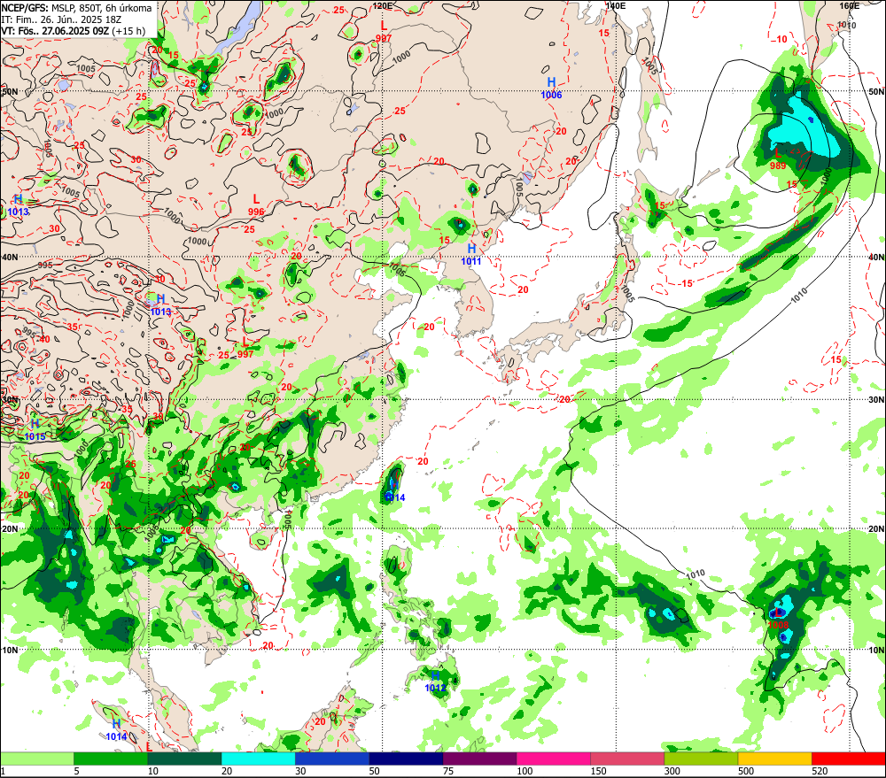Click the 'NCEP/GFS: MSLP, 850T, 6h úrkoma' title

(x=76, y=8)
